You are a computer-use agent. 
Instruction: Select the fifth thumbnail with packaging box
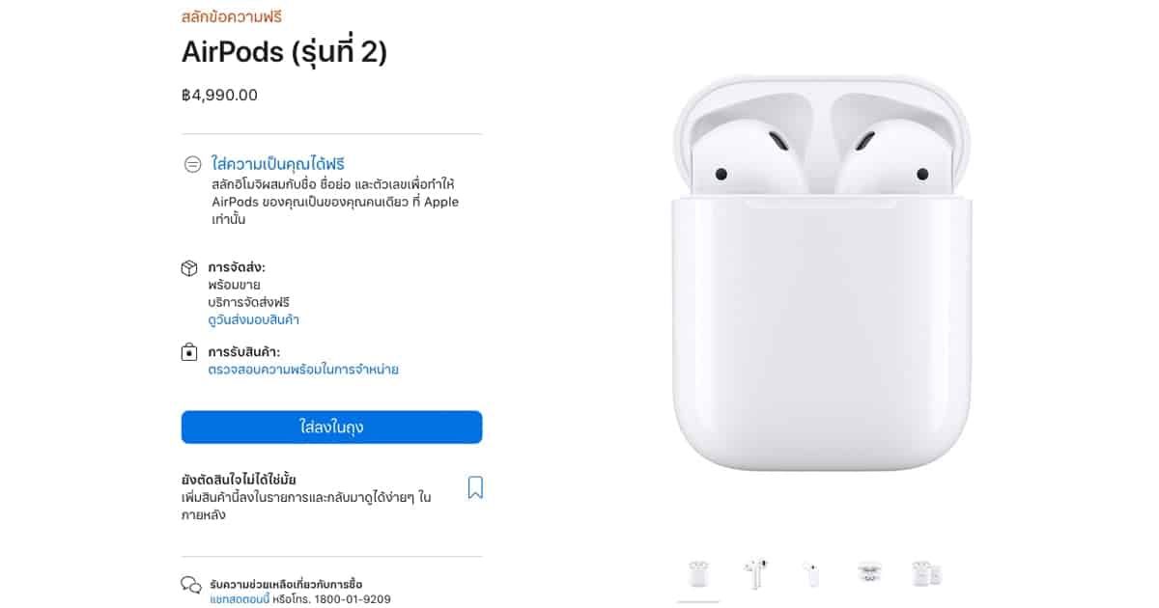926,574
